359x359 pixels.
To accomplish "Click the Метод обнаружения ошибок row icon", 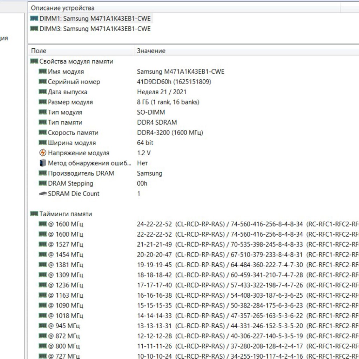I will (42, 163).
